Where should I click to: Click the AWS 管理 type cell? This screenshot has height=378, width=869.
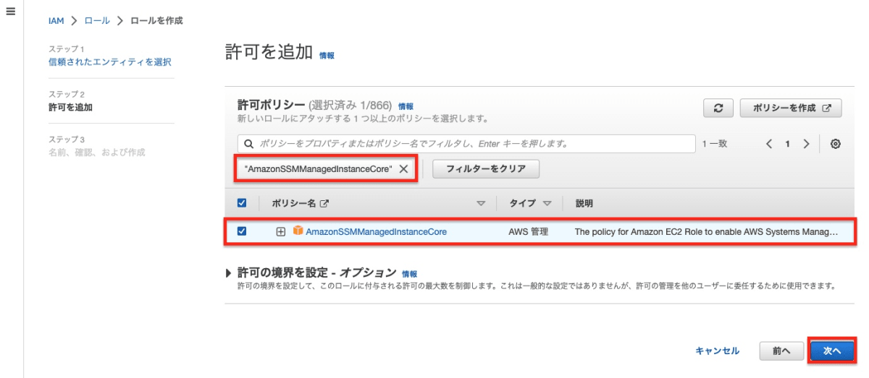528,232
